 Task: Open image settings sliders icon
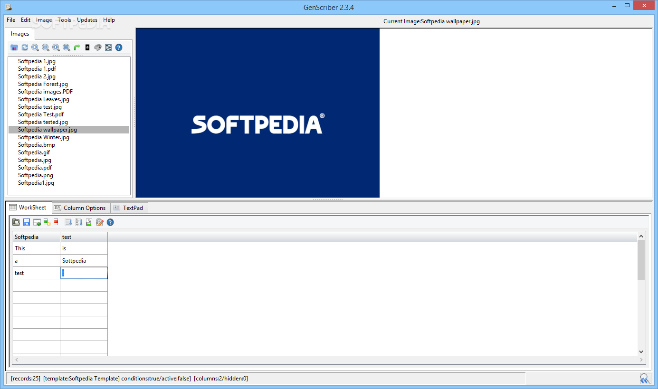pyautogui.click(x=108, y=47)
